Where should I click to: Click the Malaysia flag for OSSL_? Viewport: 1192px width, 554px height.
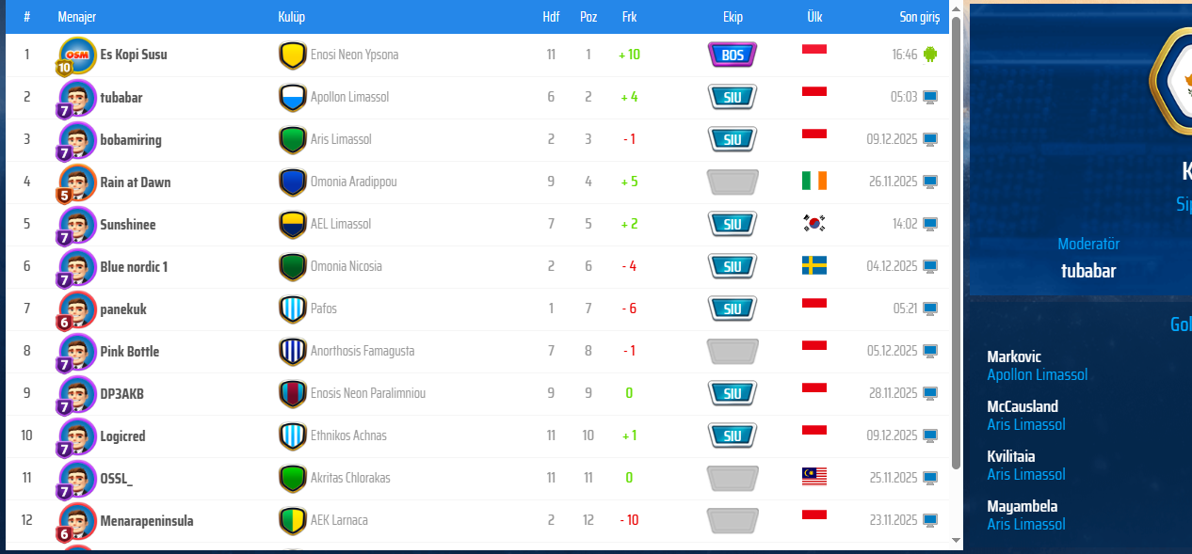pyautogui.click(x=813, y=478)
